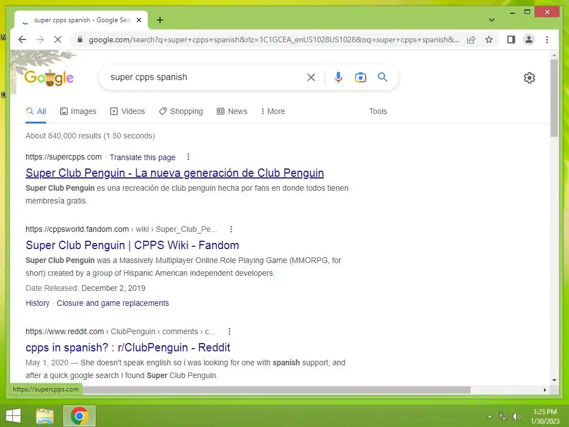
Task: Select the All results tab
Action: 36,111
